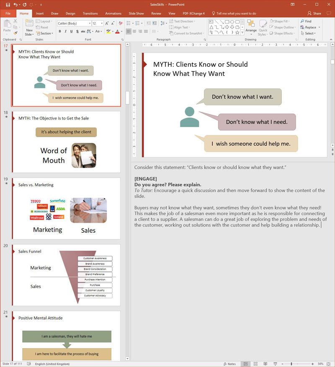Image resolution: width=335 pixels, height=367 pixels.
Task: Toggle Align Right paragraph alignment
Action: (140, 31)
